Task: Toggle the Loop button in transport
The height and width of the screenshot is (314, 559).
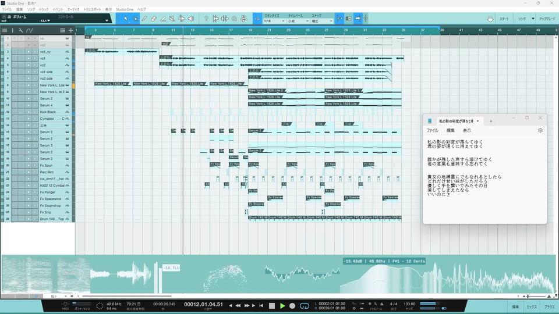Action: click(x=305, y=306)
